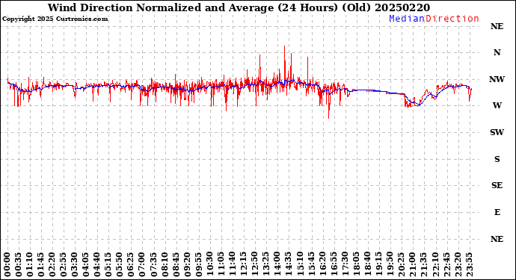Click the 14:00 time axis label
This screenshot has width=516, height=280.
277,265
